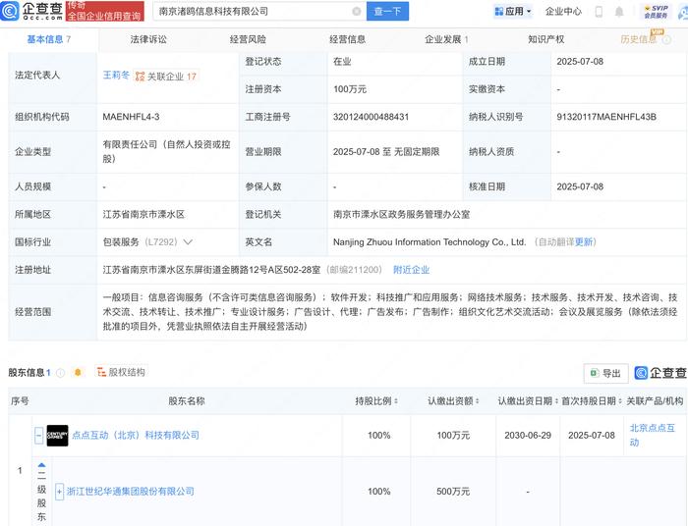
Task: Open the Qcc.com home logo
Action: (x=31, y=11)
